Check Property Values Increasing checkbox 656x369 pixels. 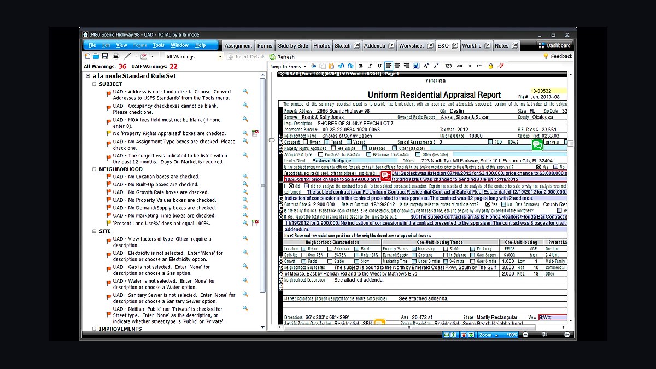point(414,249)
